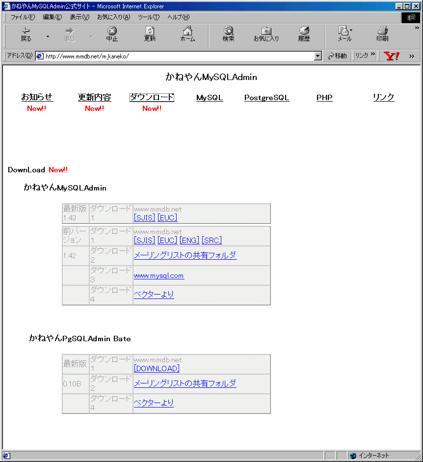Click the Stop (中止) toolbar icon
This screenshot has width=423, height=462.
[112, 34]
